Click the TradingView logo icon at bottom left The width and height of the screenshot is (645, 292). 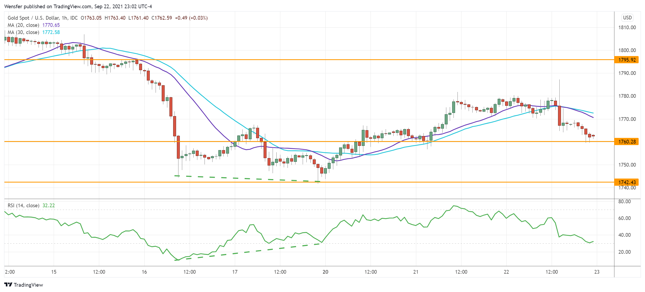click(8, 285)
